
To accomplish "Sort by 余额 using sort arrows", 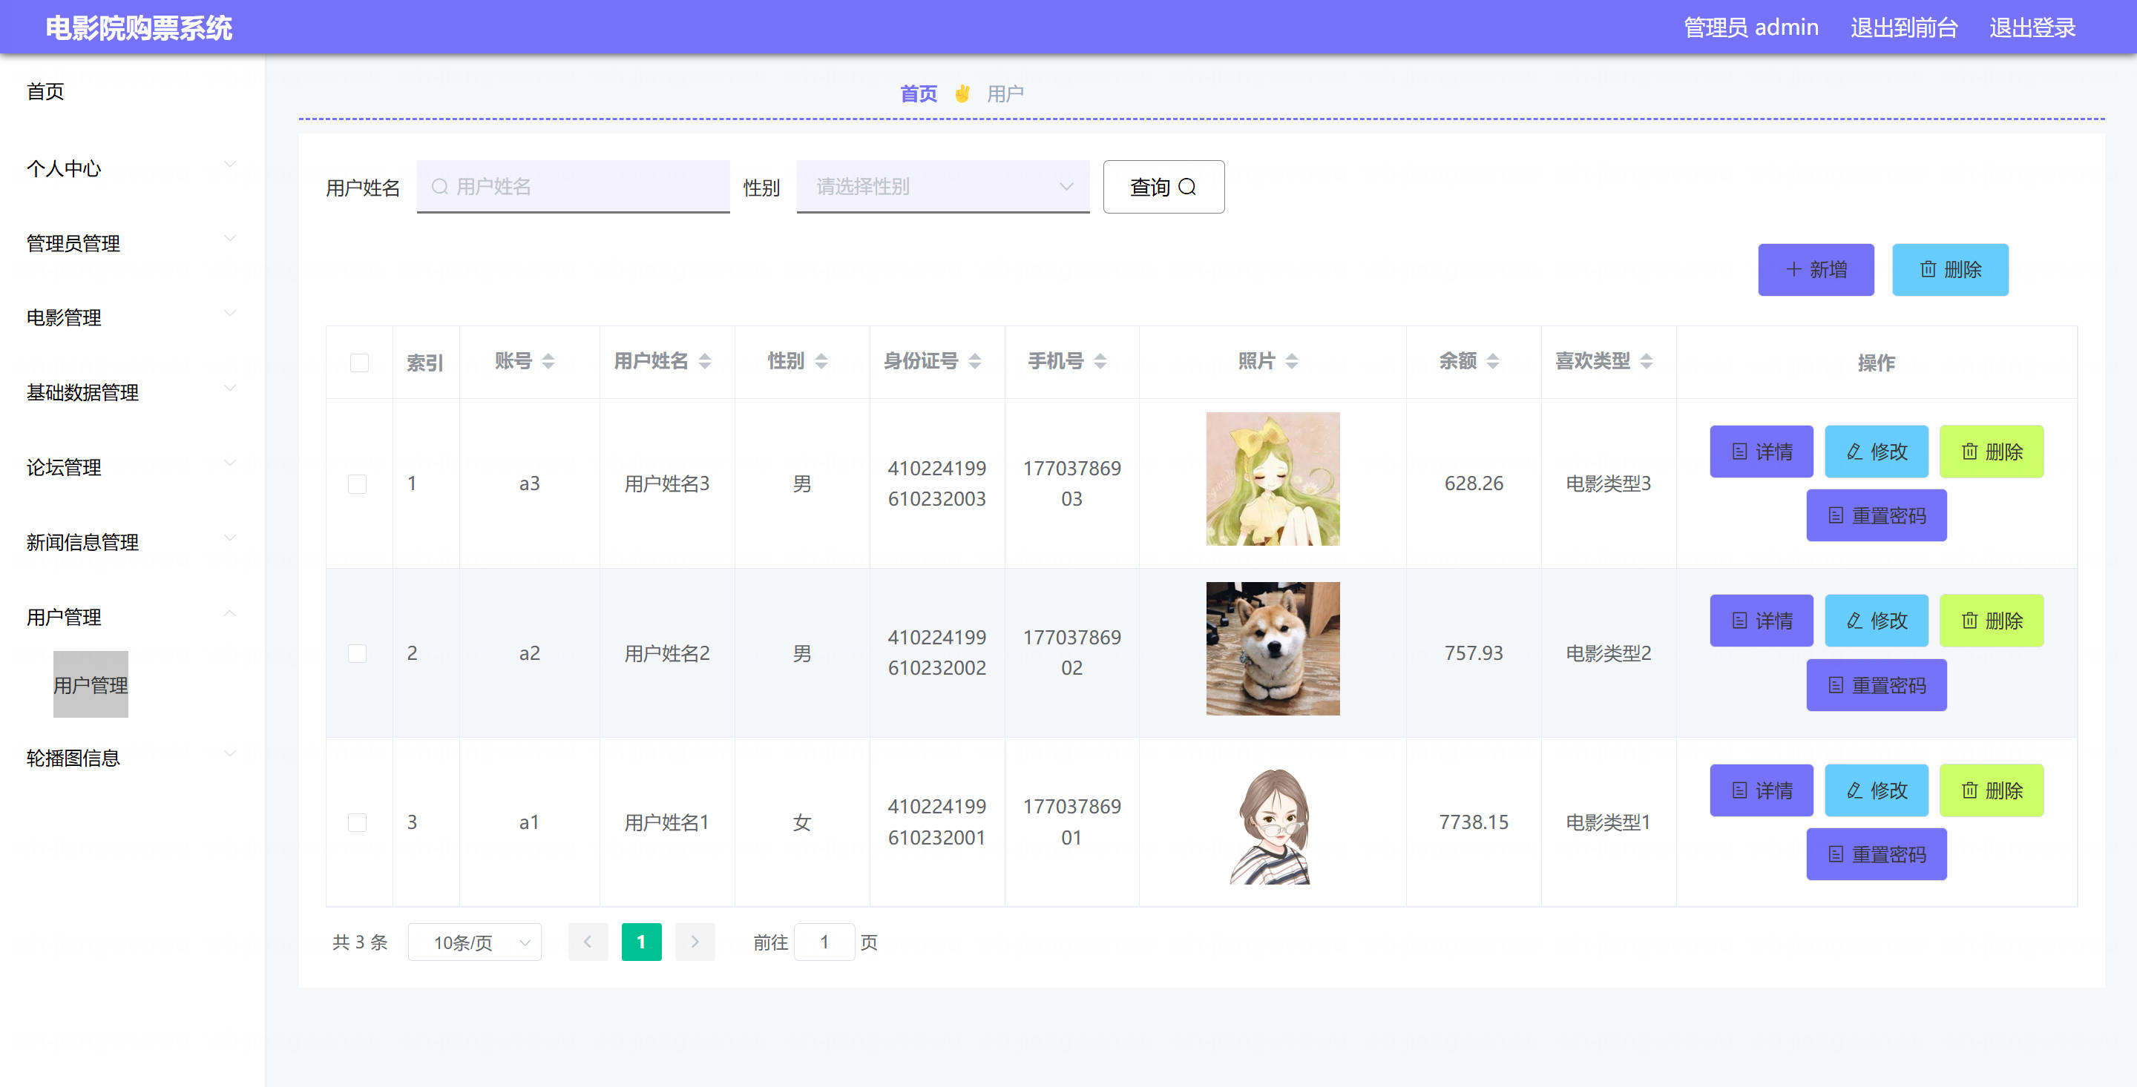I will (x=1492, y=362).
